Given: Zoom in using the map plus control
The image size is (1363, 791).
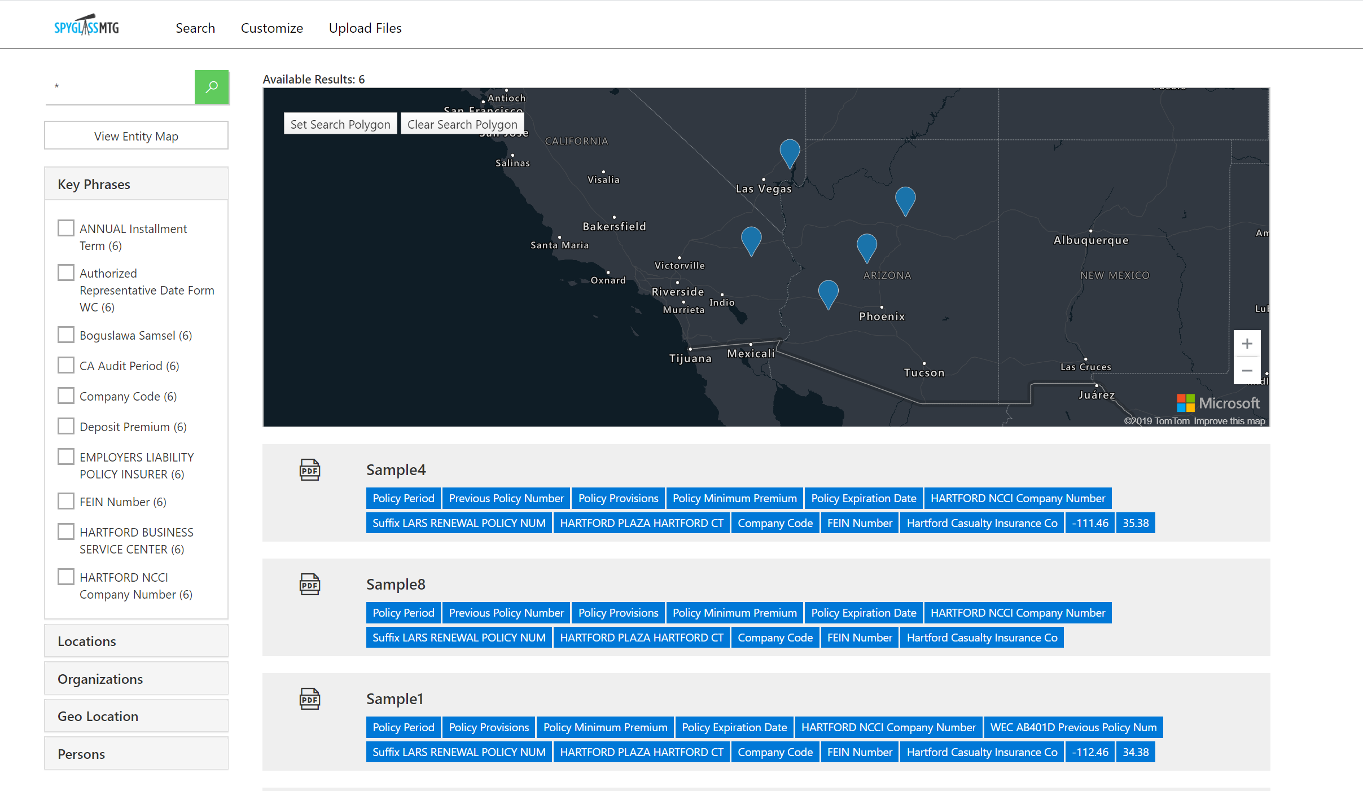Looking at the screenshot, I should coord(1246,343).
